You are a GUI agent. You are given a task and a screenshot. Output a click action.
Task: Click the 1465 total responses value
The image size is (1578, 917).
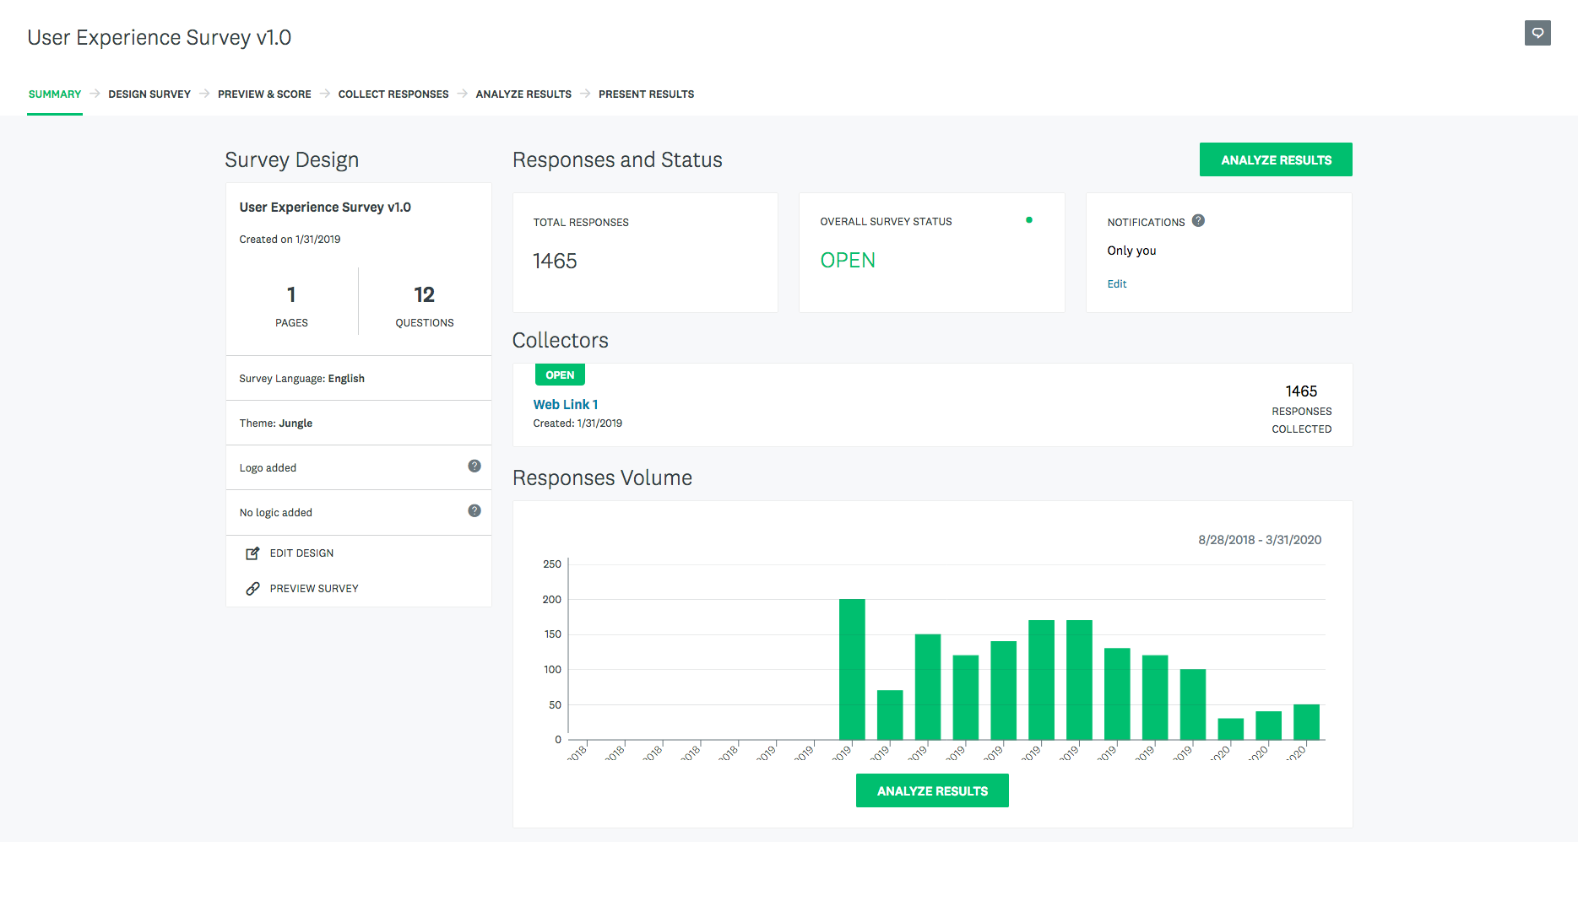555,262
